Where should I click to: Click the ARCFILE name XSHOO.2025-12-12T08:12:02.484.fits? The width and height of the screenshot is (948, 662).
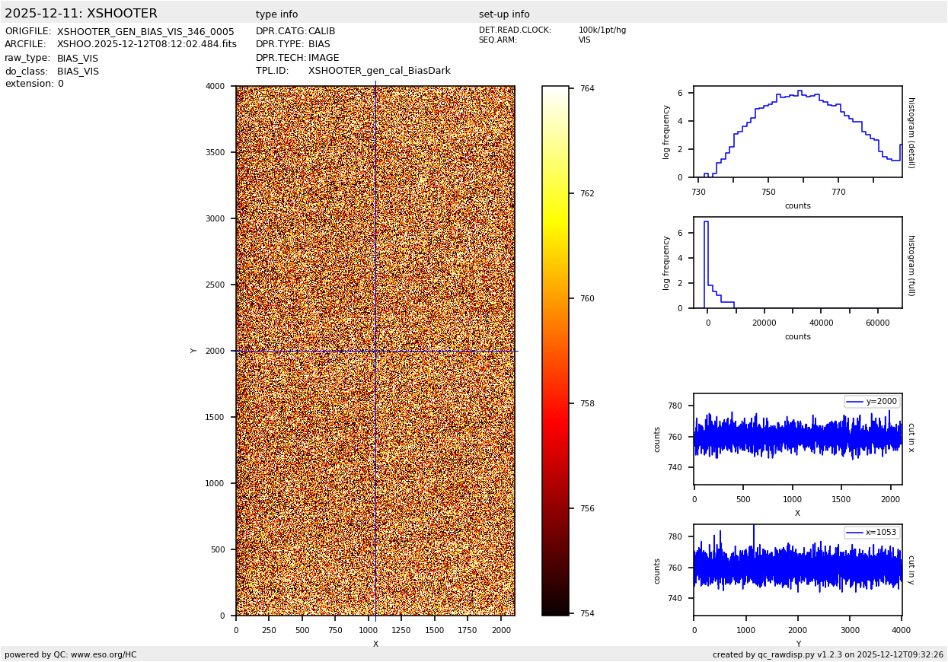[146, 45]
